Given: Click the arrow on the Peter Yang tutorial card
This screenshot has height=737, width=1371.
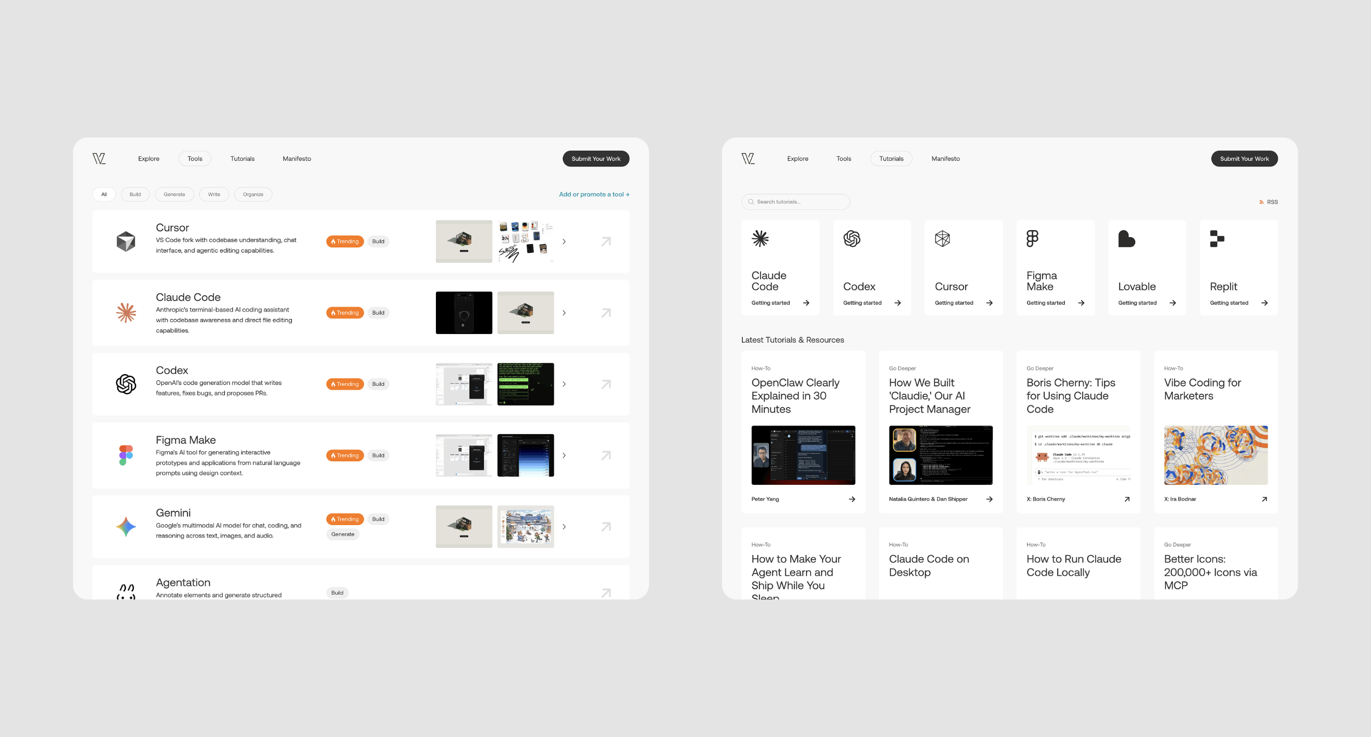Looking at the screenshot, I should tap(852, 499).
